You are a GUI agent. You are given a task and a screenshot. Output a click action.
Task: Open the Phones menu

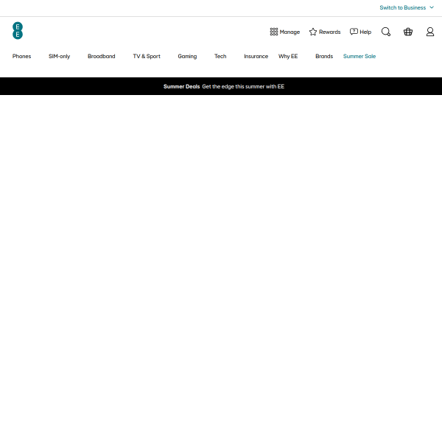21,57
